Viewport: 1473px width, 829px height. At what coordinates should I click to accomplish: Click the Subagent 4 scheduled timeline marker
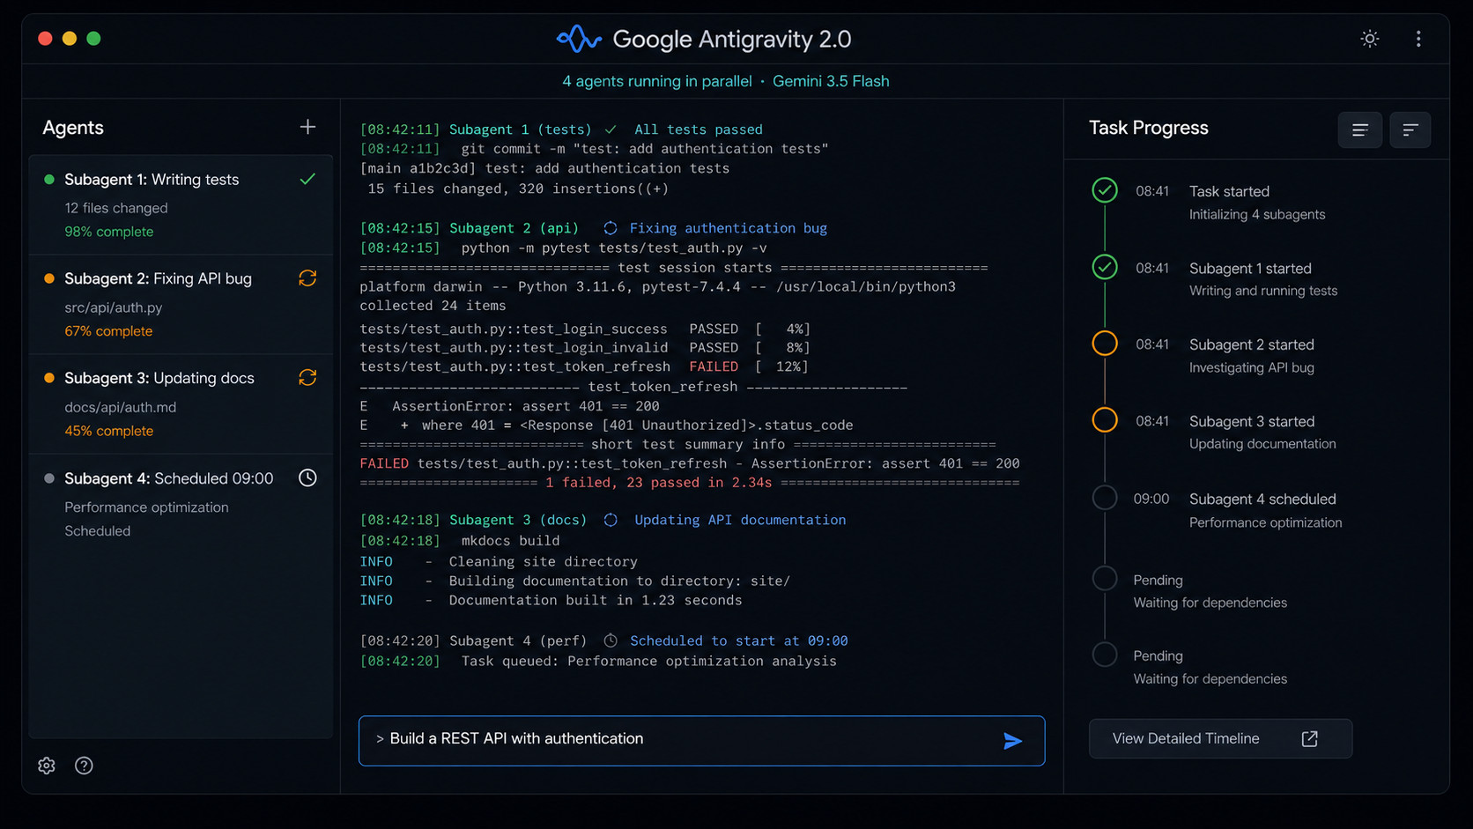pyautogui.click(x=1105, y=498)
